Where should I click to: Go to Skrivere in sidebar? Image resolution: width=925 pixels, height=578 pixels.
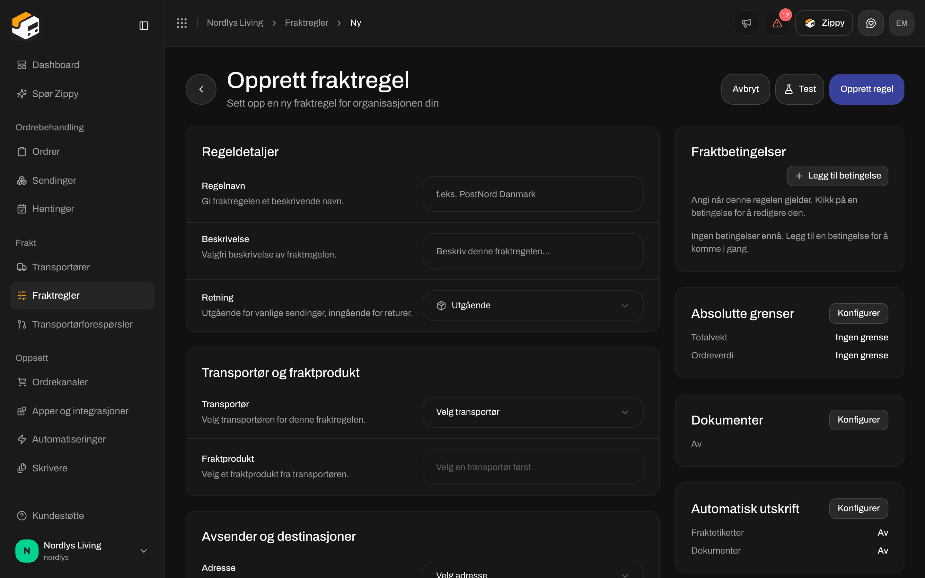(82, 468)
